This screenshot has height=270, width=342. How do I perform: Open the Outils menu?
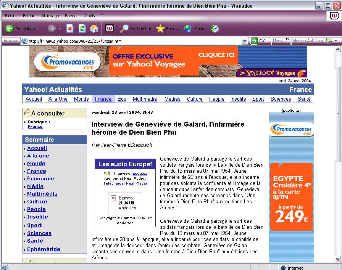[90, 16]
